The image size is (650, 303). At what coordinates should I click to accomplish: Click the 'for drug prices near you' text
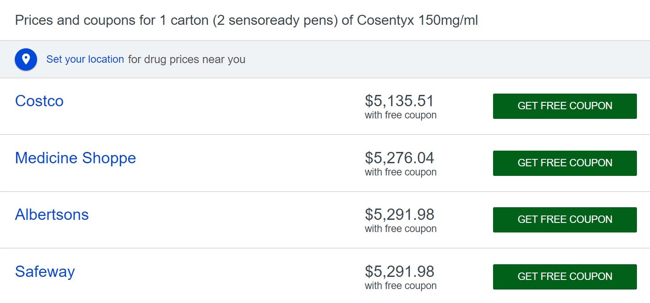click(x=187, y=59)
